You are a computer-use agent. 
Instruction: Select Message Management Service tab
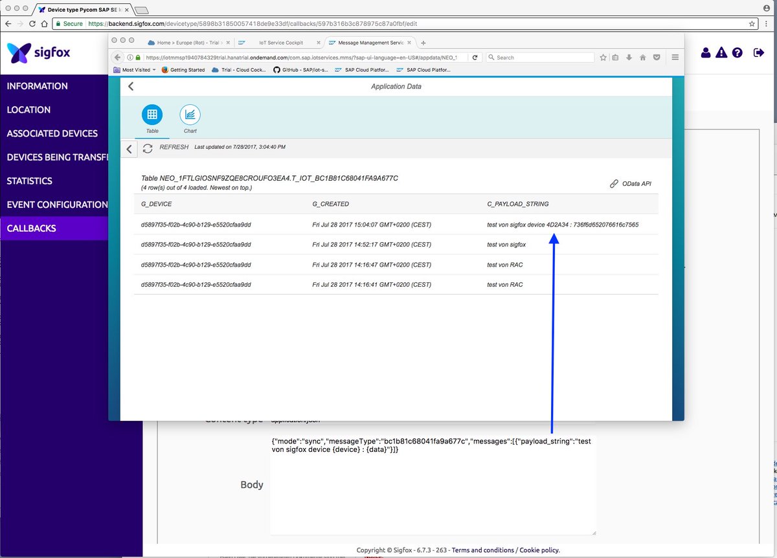[370, 43]
